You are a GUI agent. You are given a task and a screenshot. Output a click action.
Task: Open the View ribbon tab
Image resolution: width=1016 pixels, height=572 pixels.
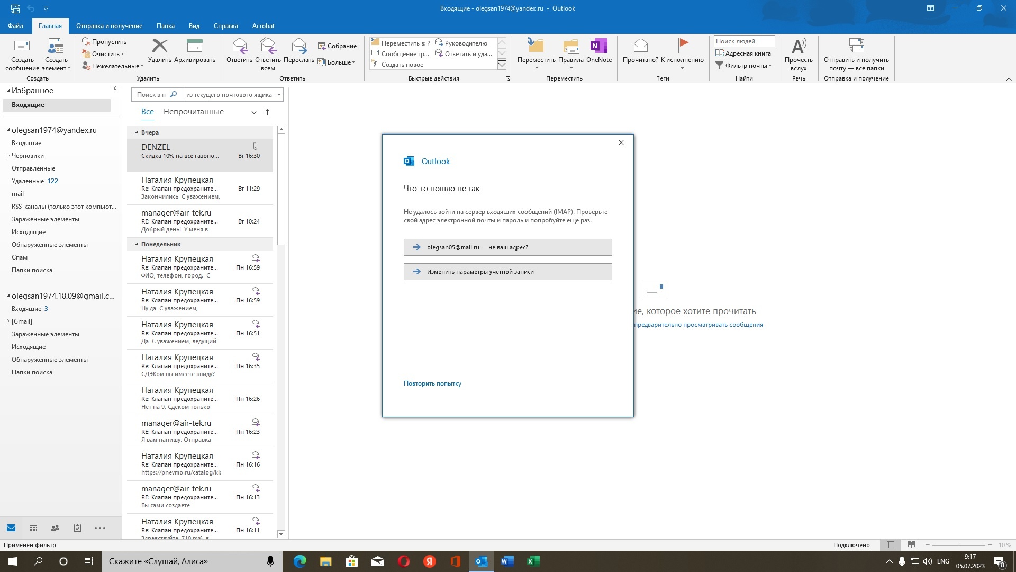(x=194, y=26)
